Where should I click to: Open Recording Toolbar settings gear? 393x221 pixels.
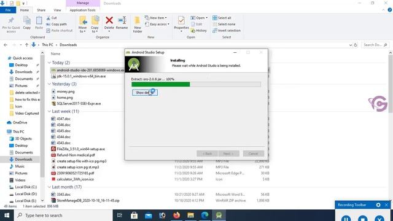click(x=378, y=204)
